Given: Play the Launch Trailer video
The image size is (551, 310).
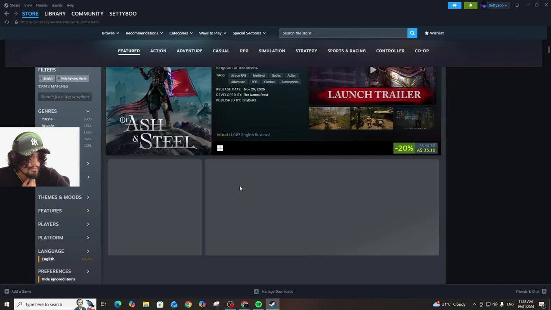Looking at the screenshot, I should (373, 70).
